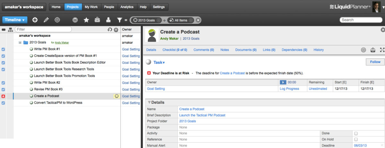Toggle checkbox for Write PM Book #2
Screen dimensions: 385x148
tap(3, 83)
